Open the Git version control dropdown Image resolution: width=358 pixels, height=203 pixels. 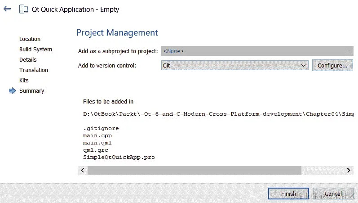235,65
